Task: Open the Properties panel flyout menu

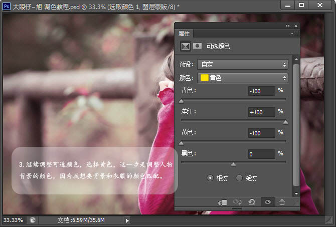Action: [x=295, y=34]
